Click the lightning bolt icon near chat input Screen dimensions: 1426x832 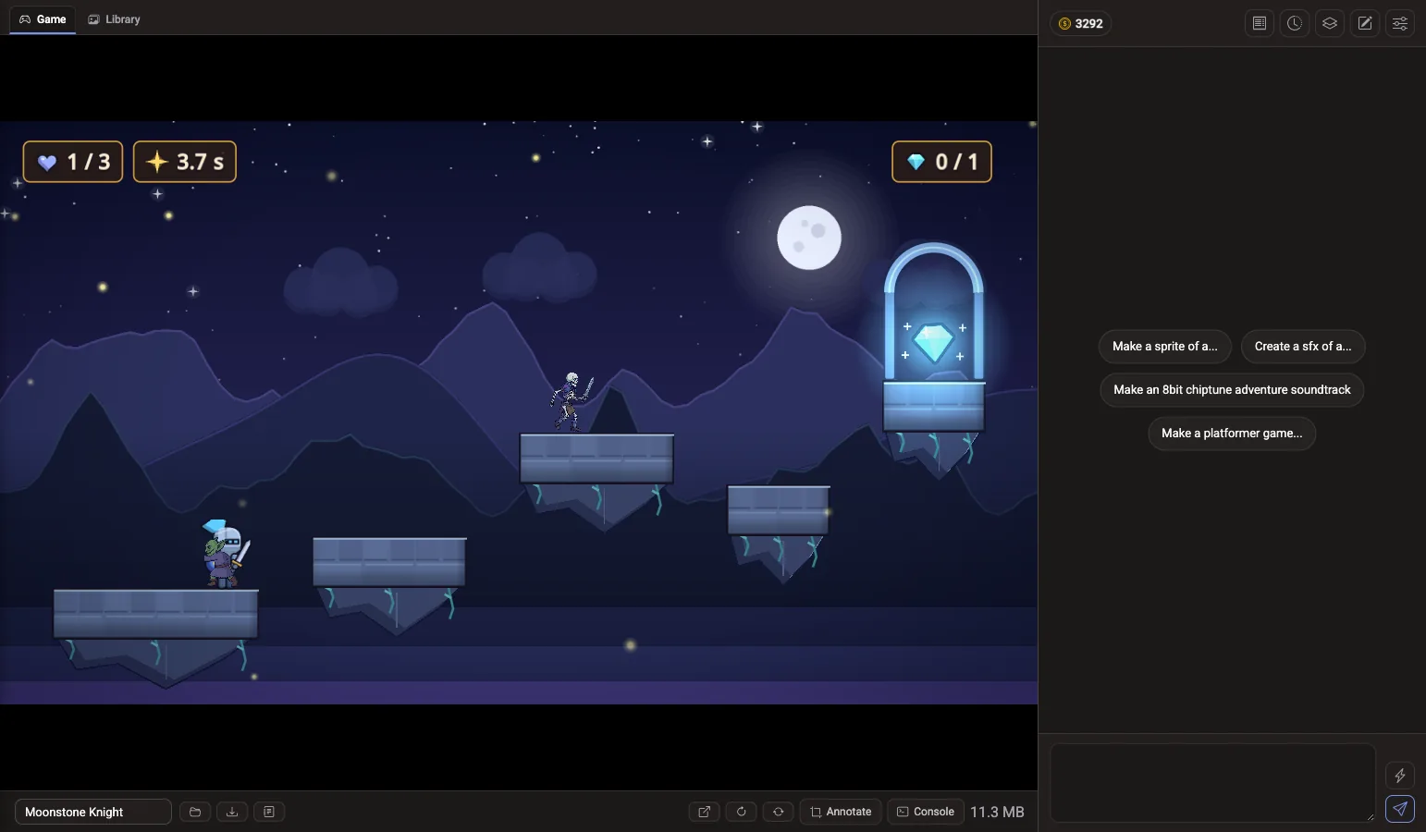1400,776
